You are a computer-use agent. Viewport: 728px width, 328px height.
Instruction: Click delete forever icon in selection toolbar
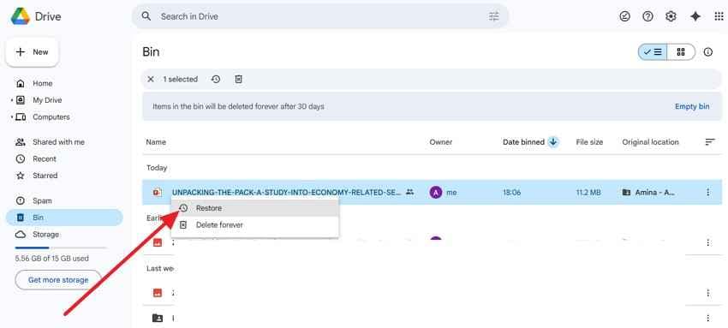[x=238, y=80]
